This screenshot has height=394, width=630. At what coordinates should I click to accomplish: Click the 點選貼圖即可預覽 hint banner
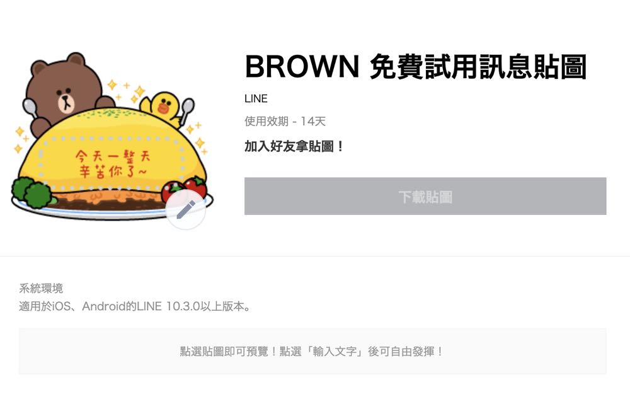coord(312,351)
